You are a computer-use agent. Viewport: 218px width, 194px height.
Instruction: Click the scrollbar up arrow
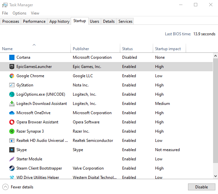215,56
